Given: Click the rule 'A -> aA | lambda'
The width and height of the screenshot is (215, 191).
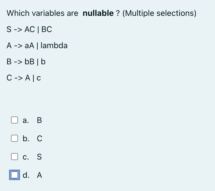Looking at the screenshot, I should point(37,45).
